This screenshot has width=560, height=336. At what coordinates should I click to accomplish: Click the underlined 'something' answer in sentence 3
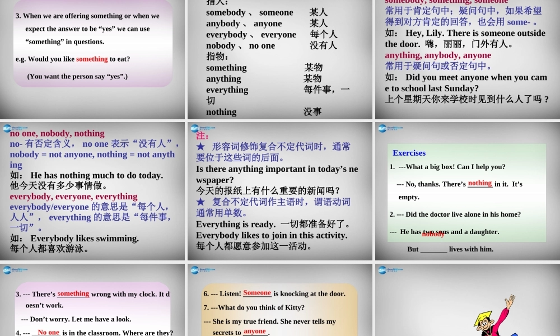pyautogui.click(x=73, y=293)
